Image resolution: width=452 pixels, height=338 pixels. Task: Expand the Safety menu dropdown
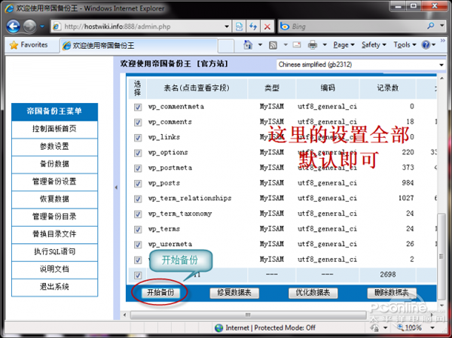[373, 45]
